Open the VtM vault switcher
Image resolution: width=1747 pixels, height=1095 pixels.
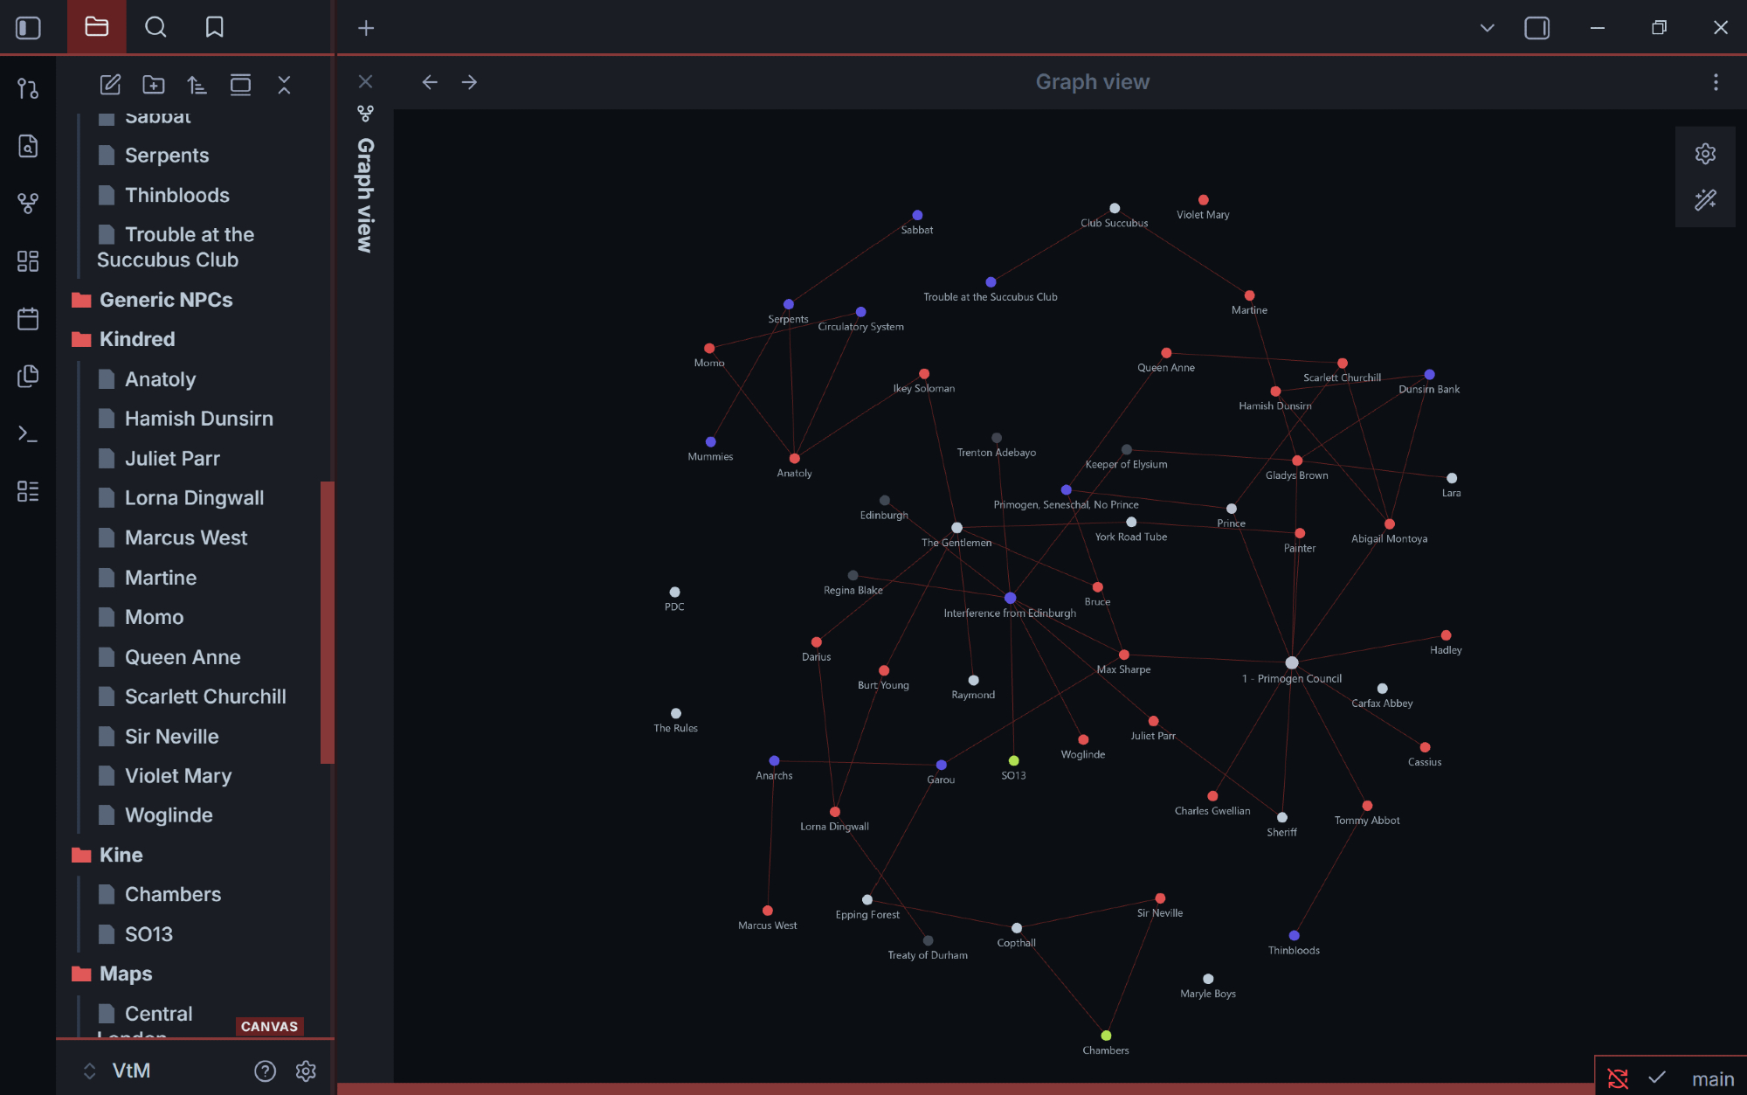pos(129,1071)
